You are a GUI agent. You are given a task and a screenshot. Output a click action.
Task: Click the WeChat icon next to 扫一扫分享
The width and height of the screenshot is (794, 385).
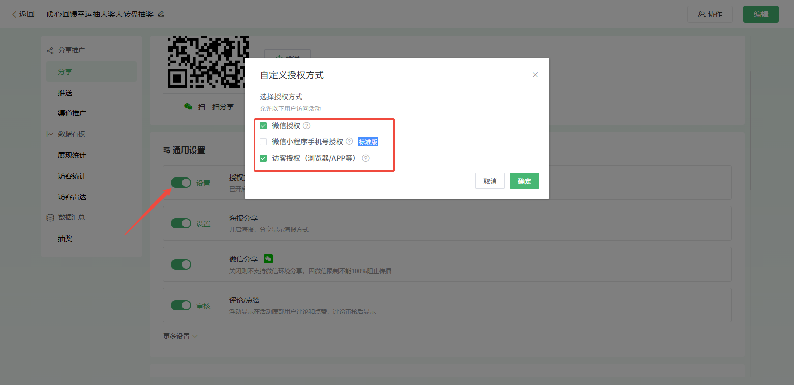point(188,107)
